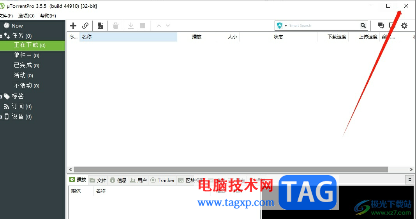Collapse the detail pane with double-chevron button
The height and width of the screenshot is (219, 416).
pos(410,180)
